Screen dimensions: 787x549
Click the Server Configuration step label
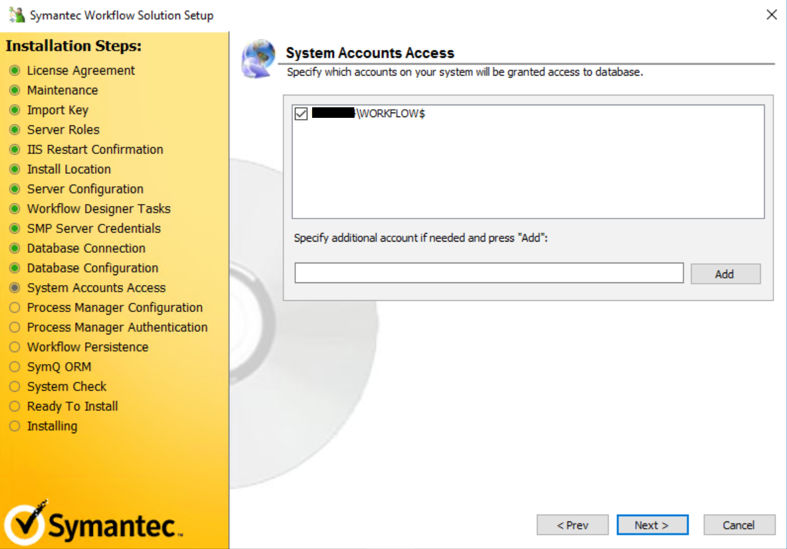click(x=86, y=189)
